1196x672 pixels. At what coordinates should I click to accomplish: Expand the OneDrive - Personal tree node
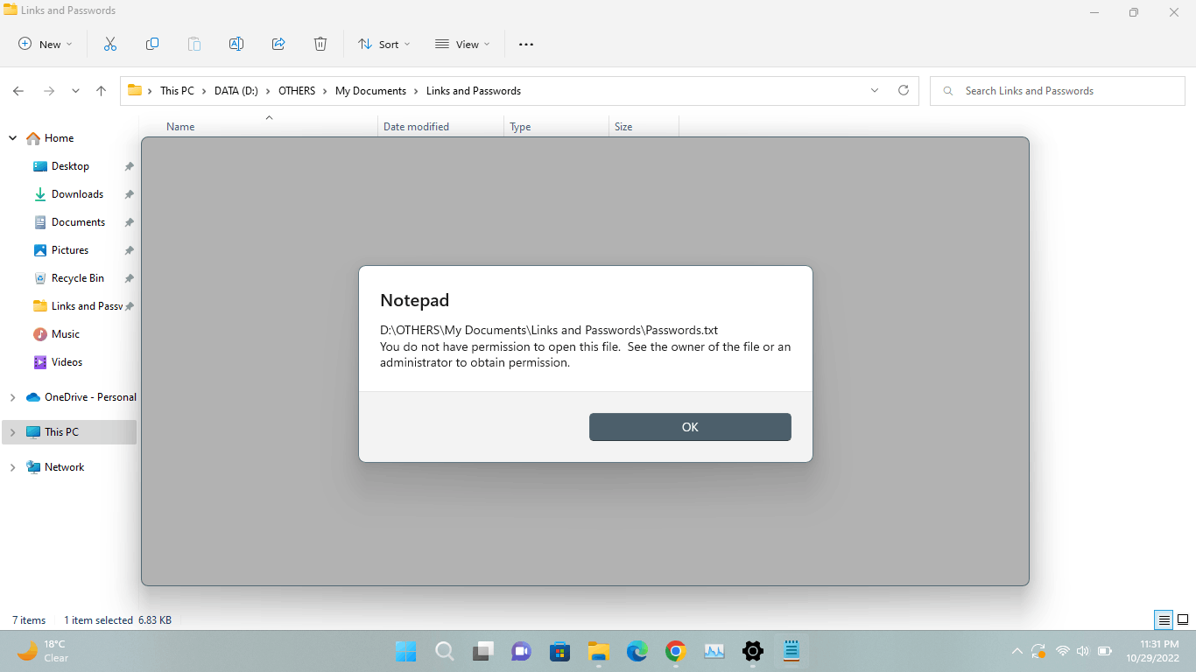12,397
